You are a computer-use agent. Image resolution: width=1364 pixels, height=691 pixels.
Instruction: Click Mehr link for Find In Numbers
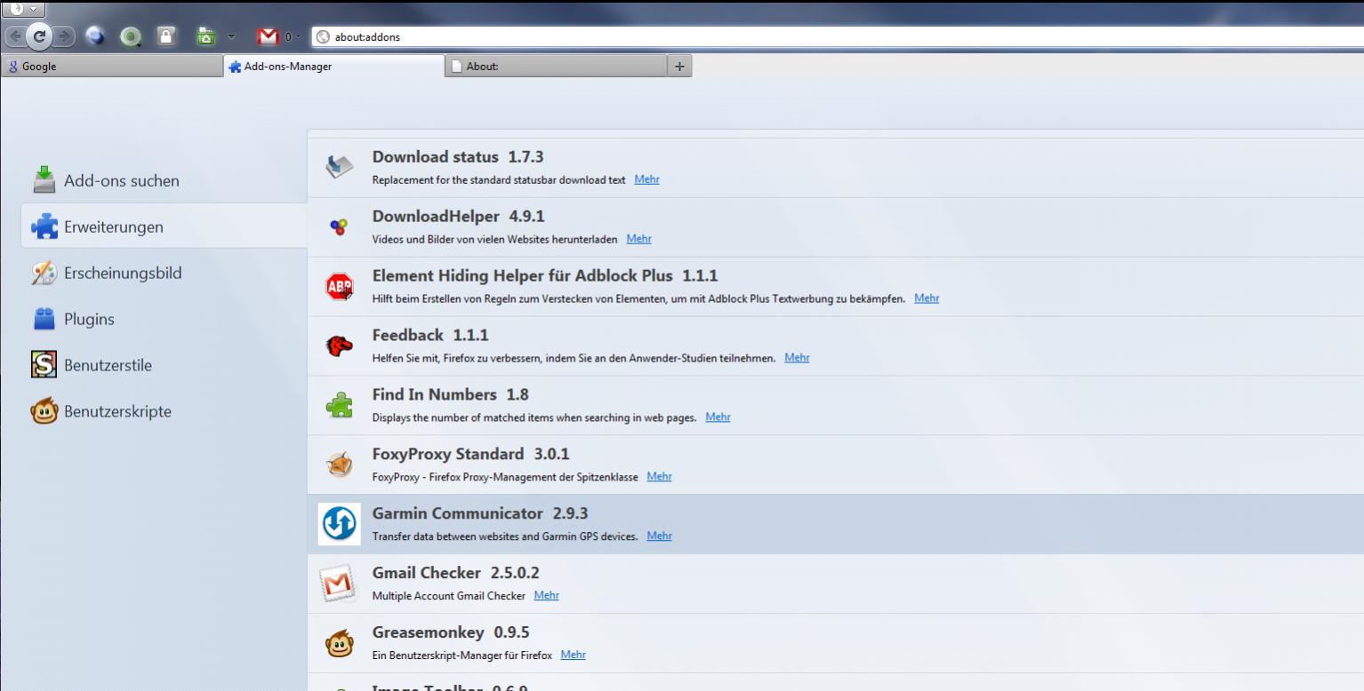point(718,417)
